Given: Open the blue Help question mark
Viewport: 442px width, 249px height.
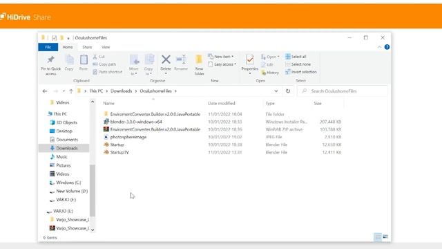Looking at the screenshot, I should [387, 47].
